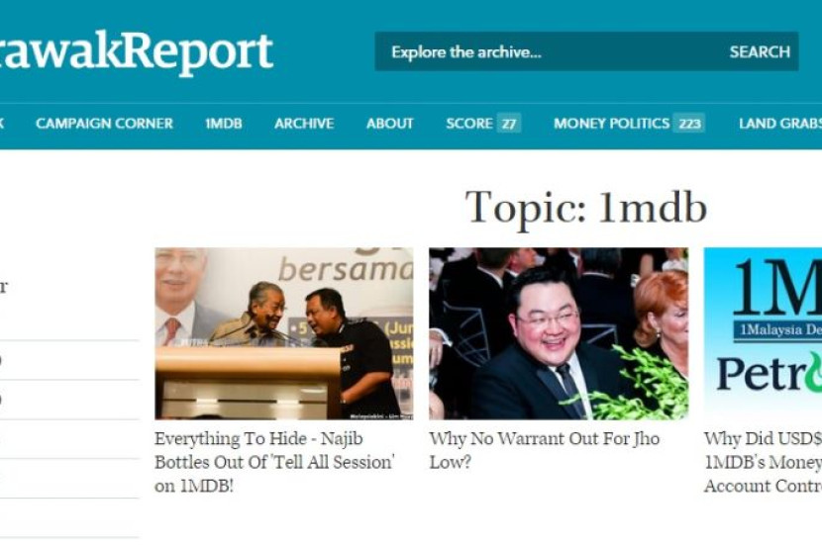Open the 'Why Did USD$' 1MDB money article
This screenshot has width=822, height=547.
pos(763,462)
